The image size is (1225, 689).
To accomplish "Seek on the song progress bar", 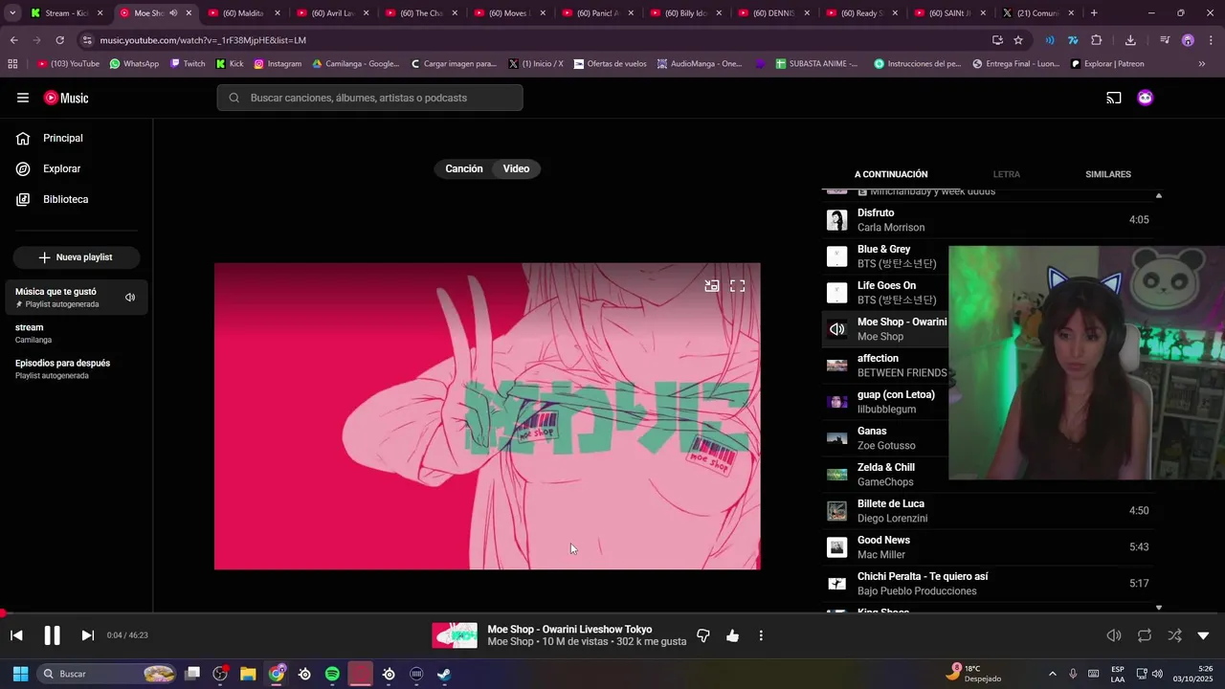I will (612, 613).
